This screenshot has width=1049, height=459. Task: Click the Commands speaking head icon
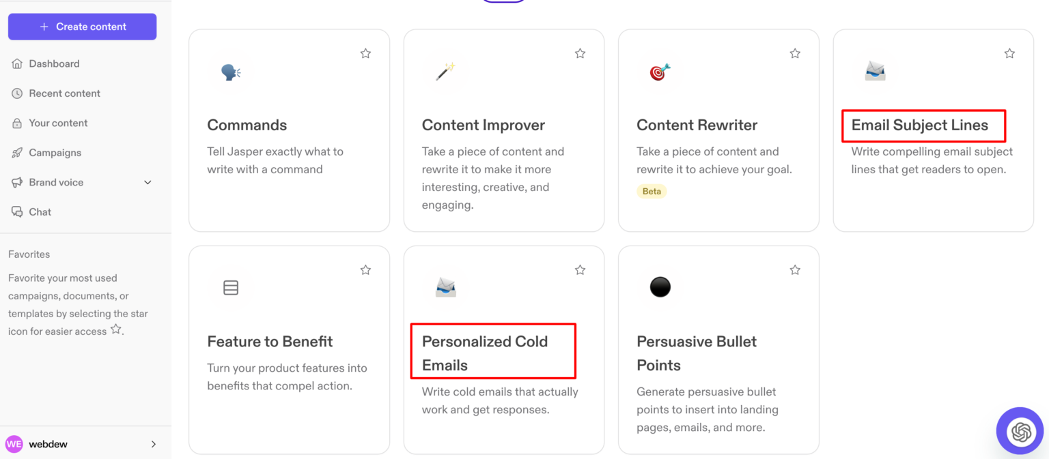[x=231, y=72]
